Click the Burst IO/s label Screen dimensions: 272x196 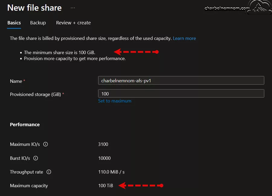point(20,158)
